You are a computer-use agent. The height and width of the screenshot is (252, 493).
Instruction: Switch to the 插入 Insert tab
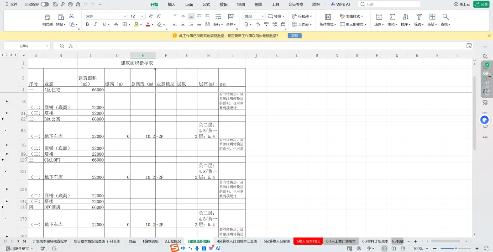click(171, 5)
